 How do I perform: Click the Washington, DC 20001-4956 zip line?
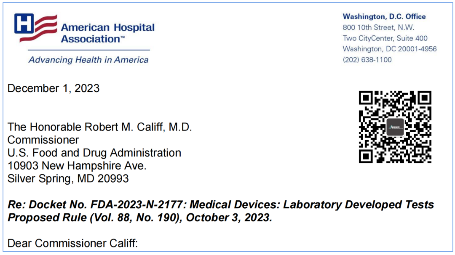point(389,49)
